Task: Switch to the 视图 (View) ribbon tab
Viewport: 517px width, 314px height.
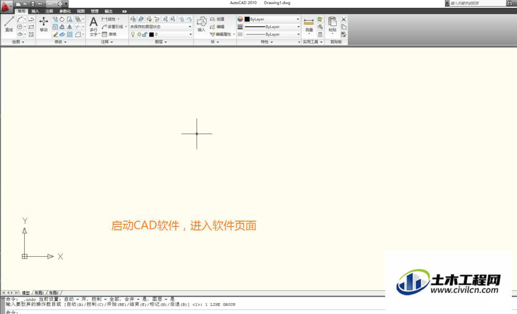Action: [81, 11]
